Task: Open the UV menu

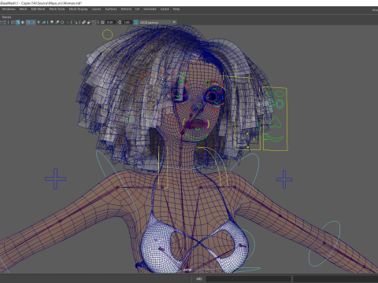Action: coord(137,9)
